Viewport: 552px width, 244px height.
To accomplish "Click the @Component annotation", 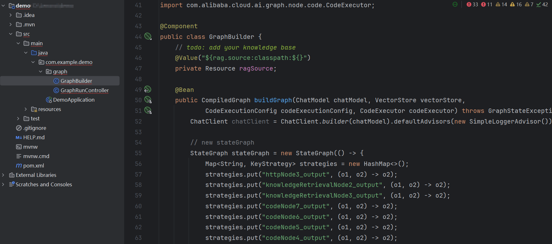I will (179, 26).
